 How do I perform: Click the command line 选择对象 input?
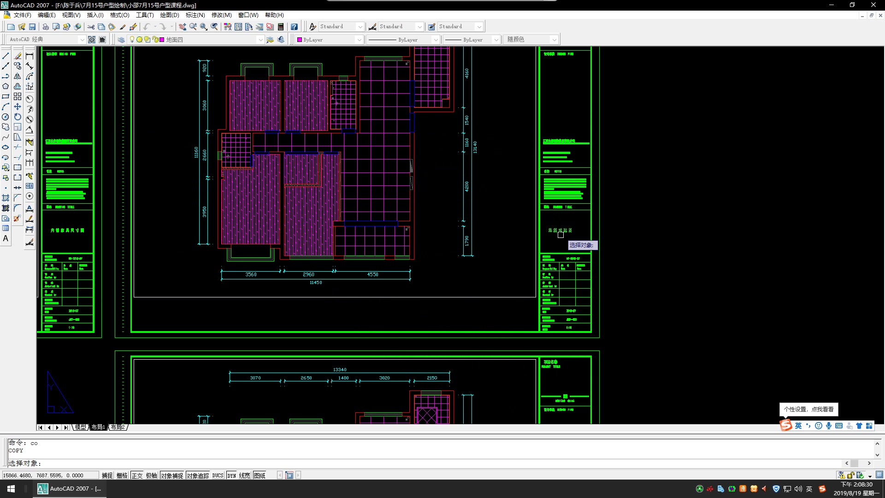424,463
